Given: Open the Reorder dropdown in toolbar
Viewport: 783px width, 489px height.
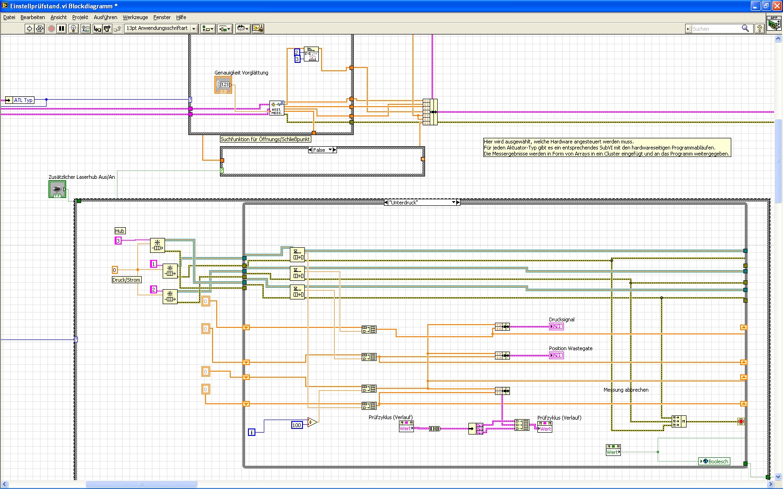Looking at the screenshot, I should click(x=242, y=29).
